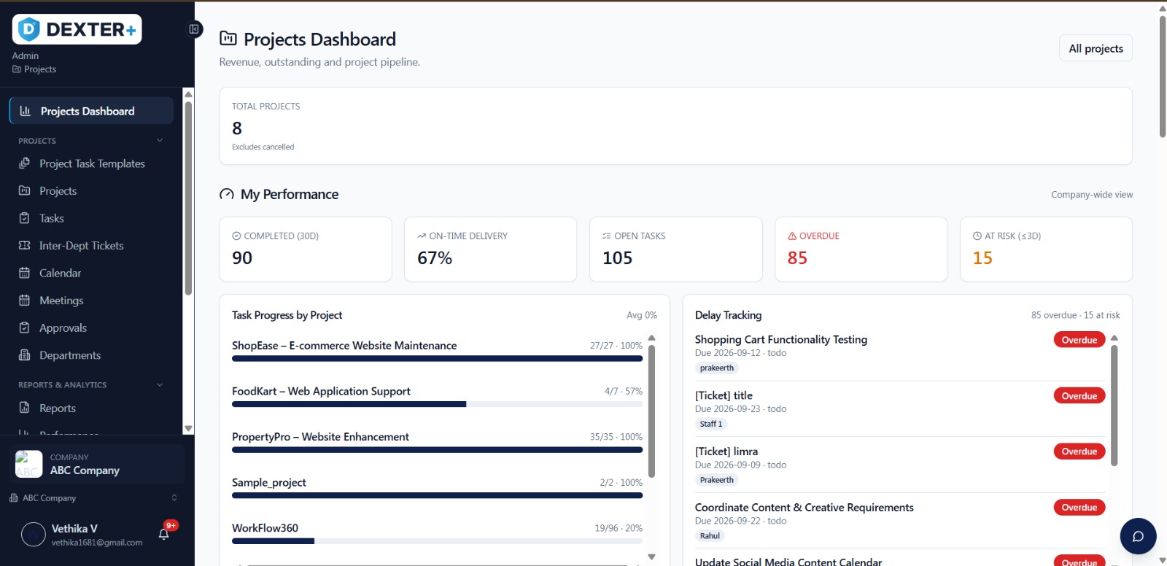Click the Reports document icon
The image size is (1167, 566).
point(24,408)
